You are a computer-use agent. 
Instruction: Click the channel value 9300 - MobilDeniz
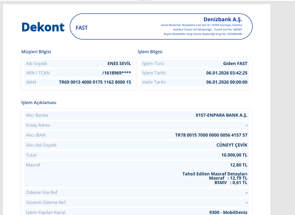point(228,212)
